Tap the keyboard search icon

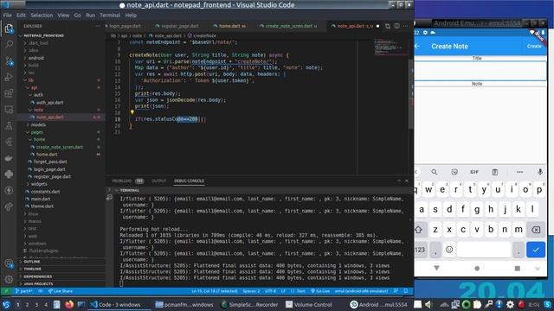point(435,172)
